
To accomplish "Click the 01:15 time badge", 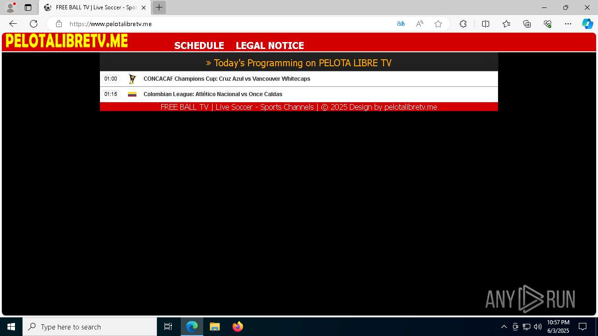I will pos(111,94).
